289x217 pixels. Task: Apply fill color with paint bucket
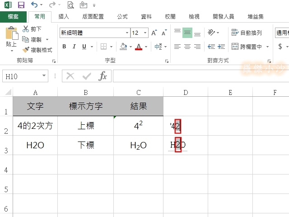tap(123, 47)
